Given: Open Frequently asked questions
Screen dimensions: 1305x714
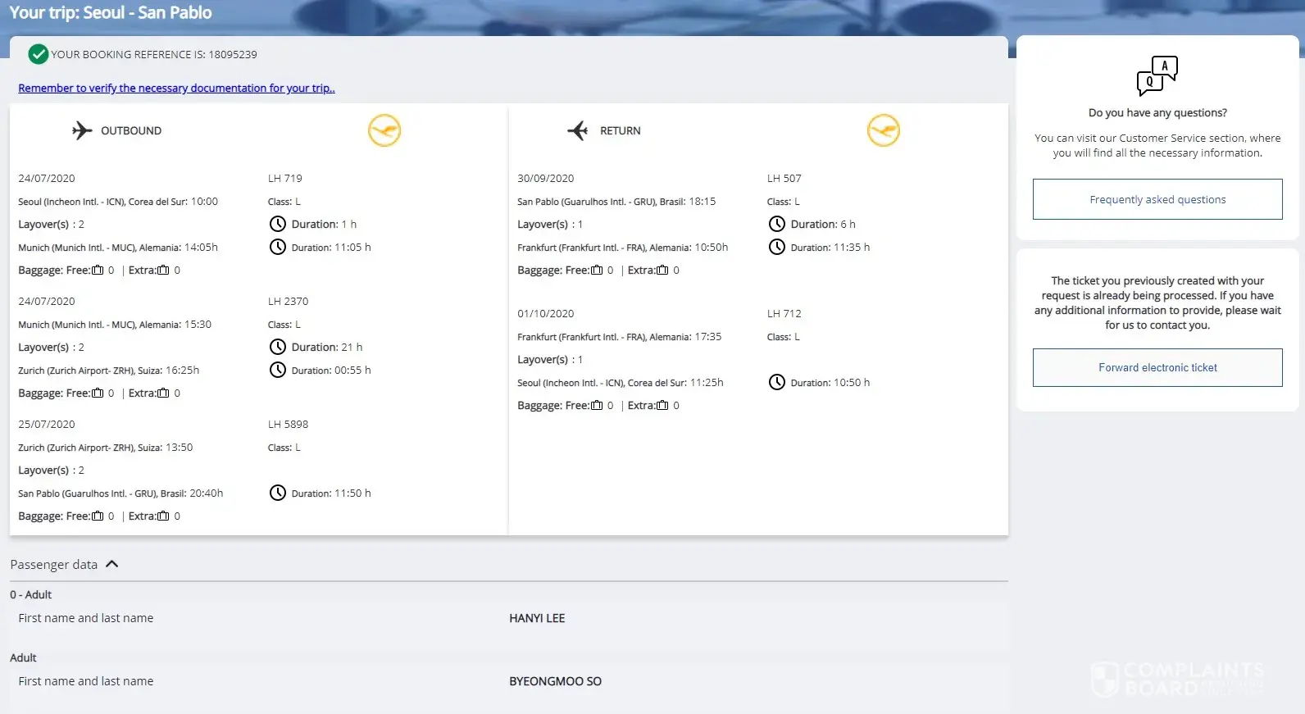Looking at the screenshot, I should coord(1157,200).
